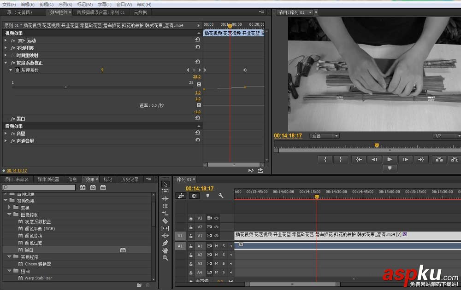Select the Pen tool in the tools panel
Image resolution: width=461 pixels, height=290 pixels.
tap(165, 243)
